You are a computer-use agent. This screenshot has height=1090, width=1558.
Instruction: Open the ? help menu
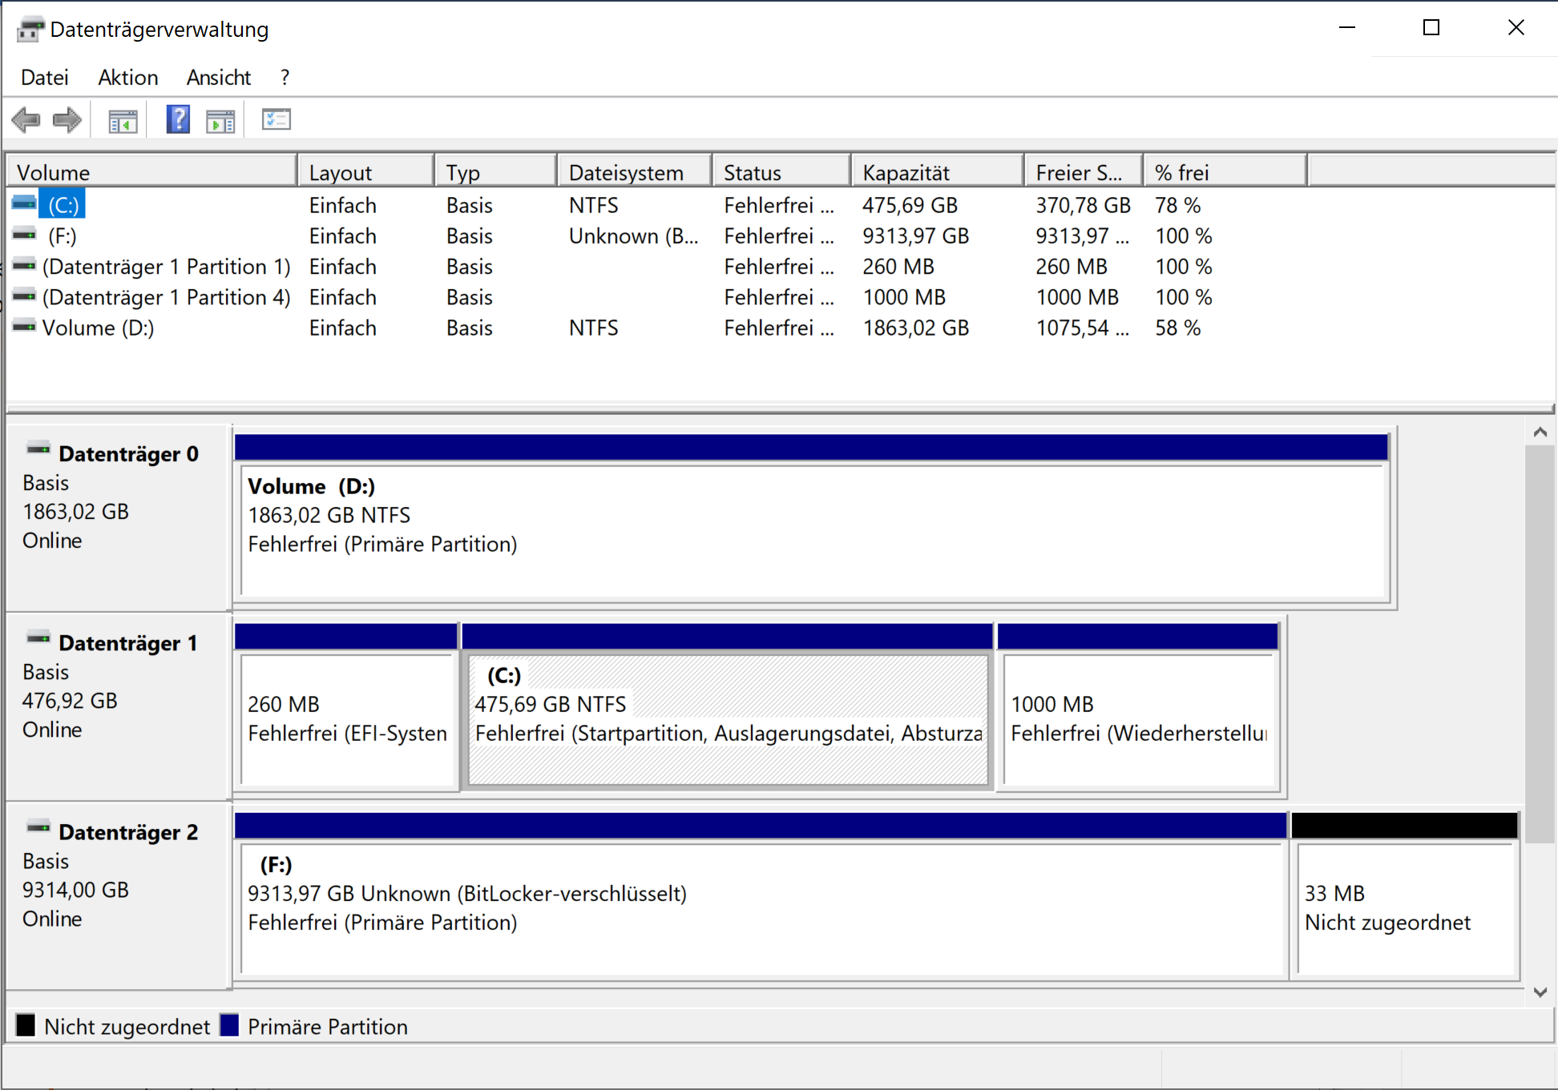coord(285,78)
